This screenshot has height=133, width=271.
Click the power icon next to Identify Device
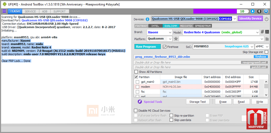(x=267, y=19)
